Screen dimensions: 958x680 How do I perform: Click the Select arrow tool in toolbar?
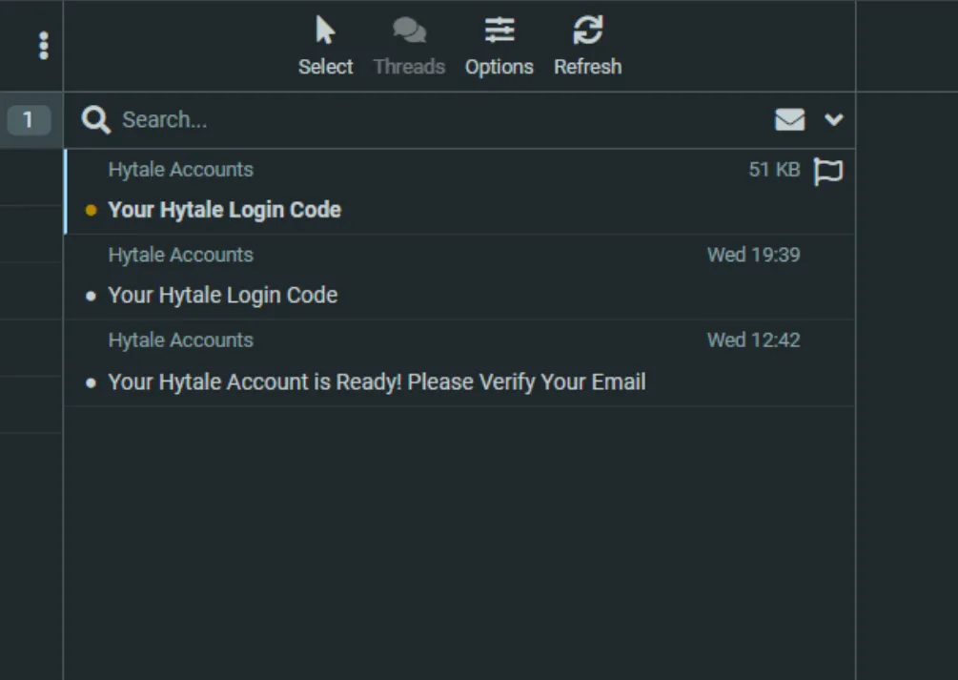pyautogui.click(x=325, y=31)
